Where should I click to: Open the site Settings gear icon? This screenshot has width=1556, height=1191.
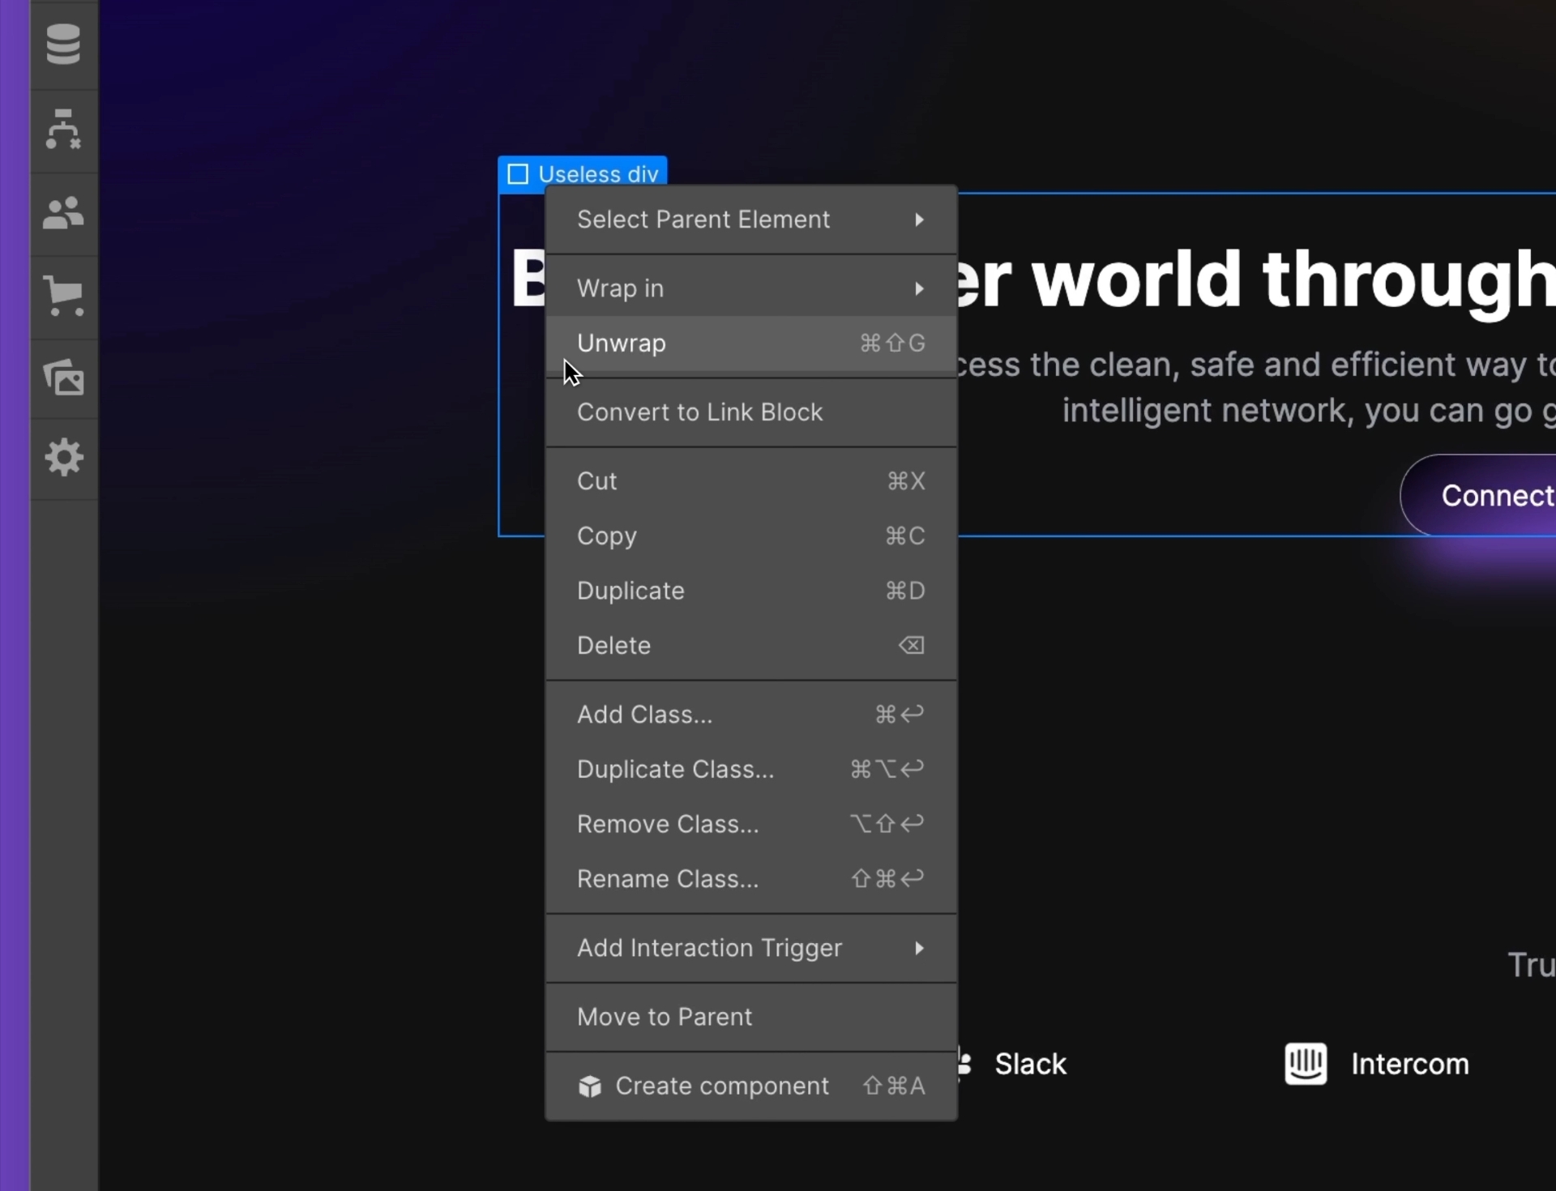click(63, 458)
